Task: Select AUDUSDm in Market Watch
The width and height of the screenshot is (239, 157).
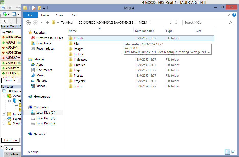Action: click(x=11, y=58)
